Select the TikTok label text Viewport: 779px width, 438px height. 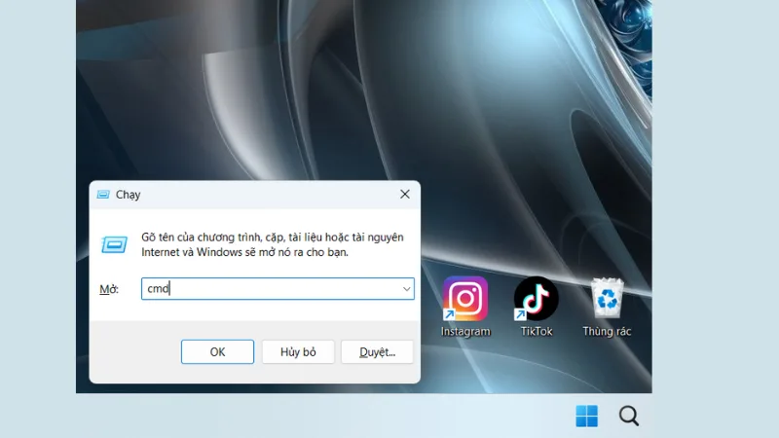pos(536,332)
